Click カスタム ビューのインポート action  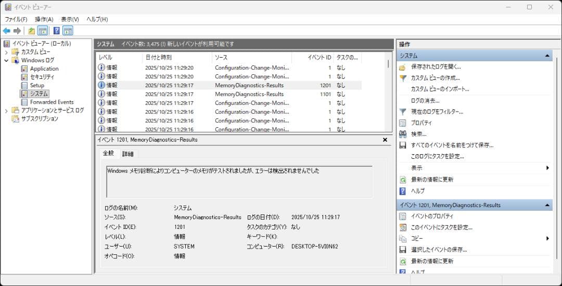coord(440,89)
